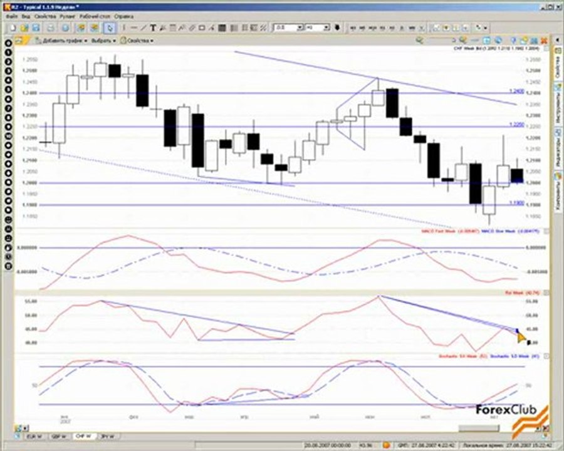
Task: Switch to the CHF W chart tab
Action: [x=85, y=437]
